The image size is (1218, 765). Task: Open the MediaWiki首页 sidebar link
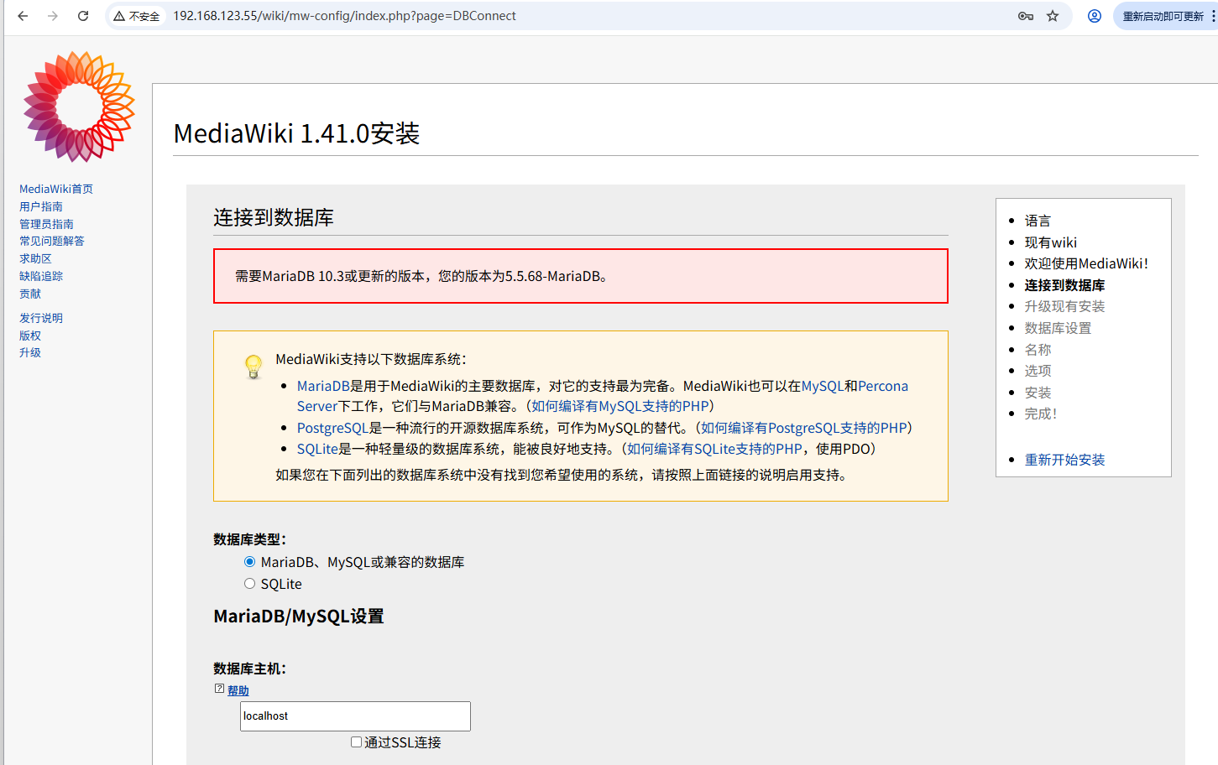(56, 189)
